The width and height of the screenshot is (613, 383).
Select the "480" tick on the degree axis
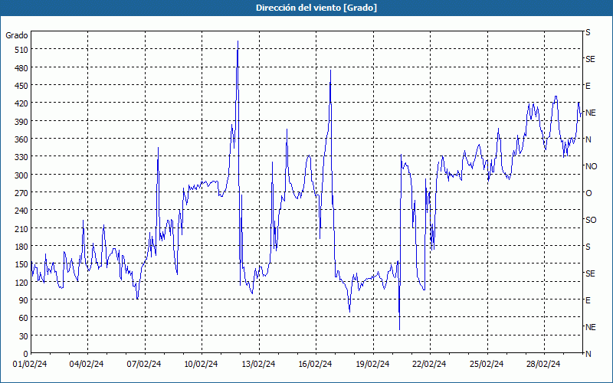point(21,68)
